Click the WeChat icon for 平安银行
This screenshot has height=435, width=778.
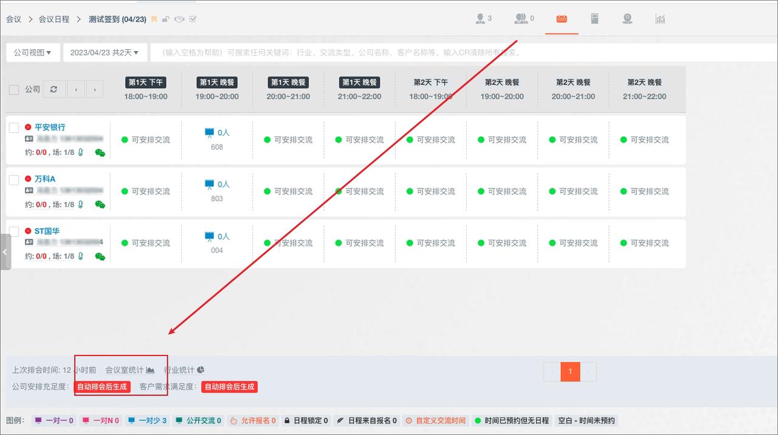(100, 153)
